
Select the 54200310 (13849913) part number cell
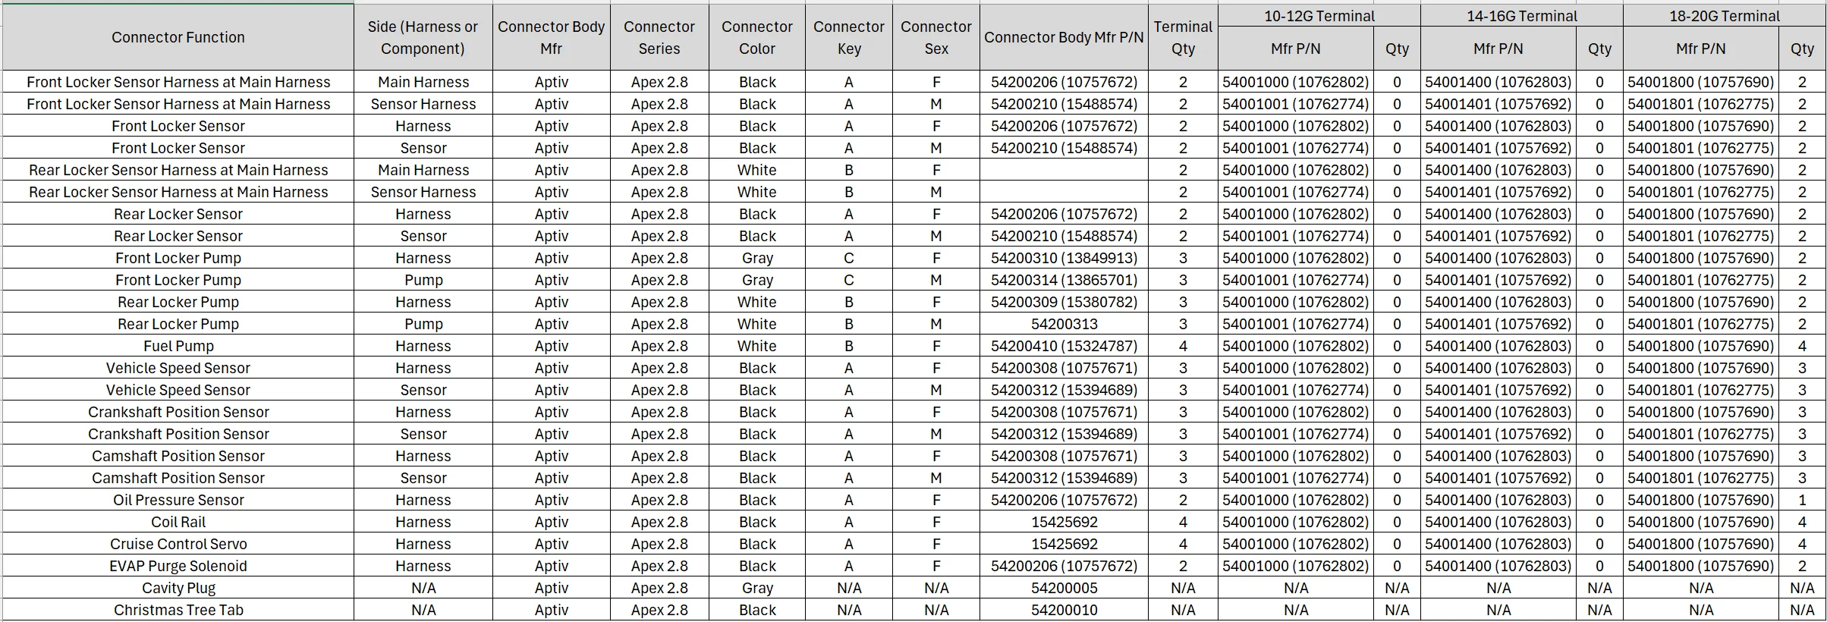pos(1064,258)
